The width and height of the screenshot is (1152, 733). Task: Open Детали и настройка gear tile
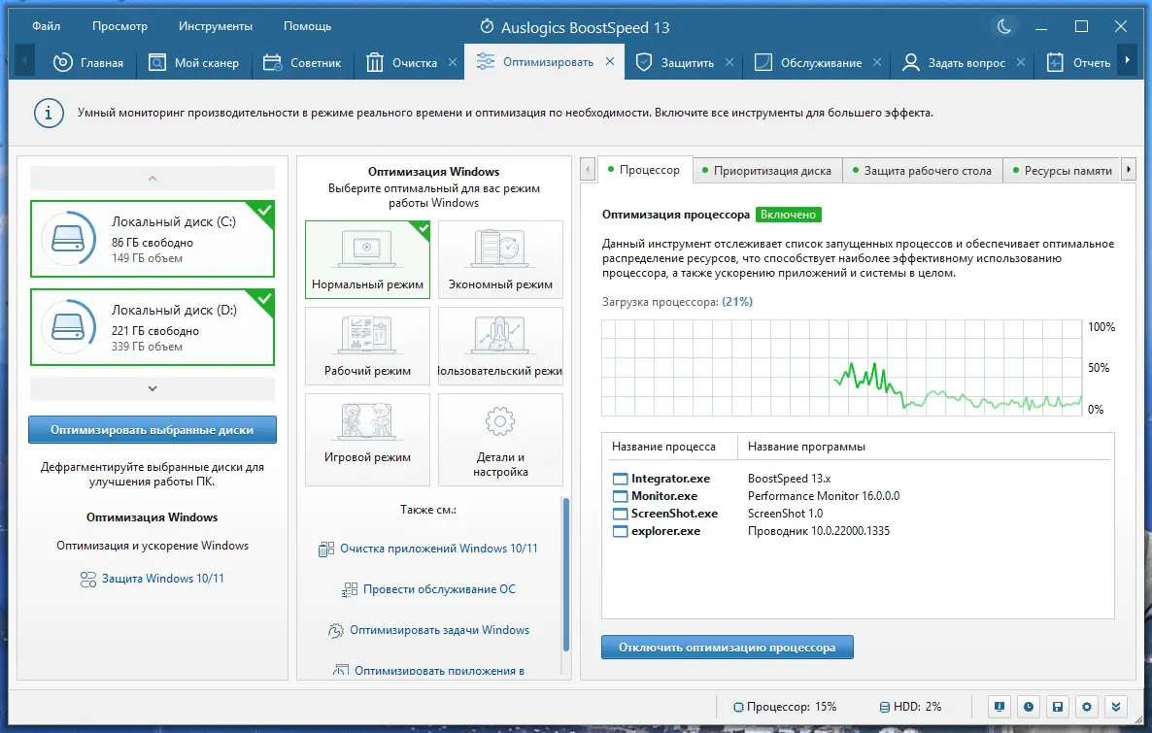click(x=500, y=439)
